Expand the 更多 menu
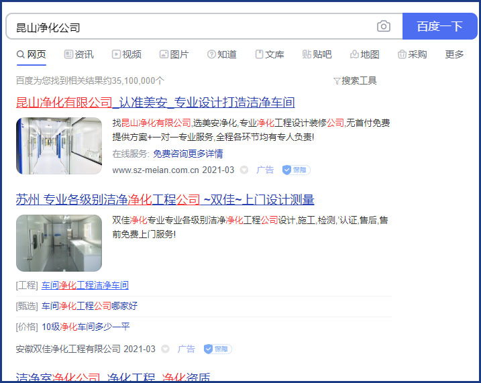 (454, 54)
